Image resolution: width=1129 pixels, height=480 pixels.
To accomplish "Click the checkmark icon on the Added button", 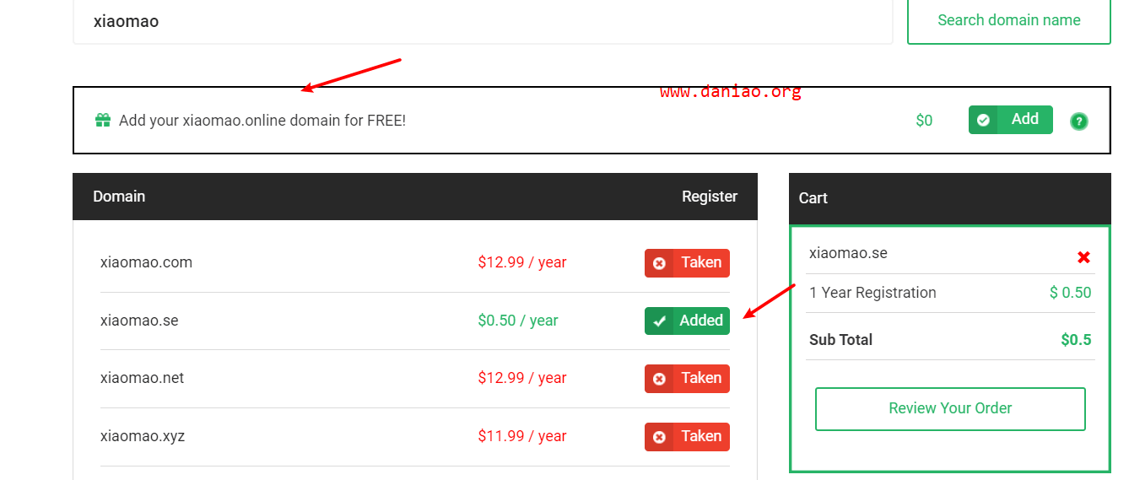I will (x=659, y=321).
